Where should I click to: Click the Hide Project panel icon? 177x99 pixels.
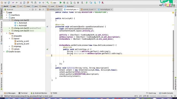tap(43, 10)
